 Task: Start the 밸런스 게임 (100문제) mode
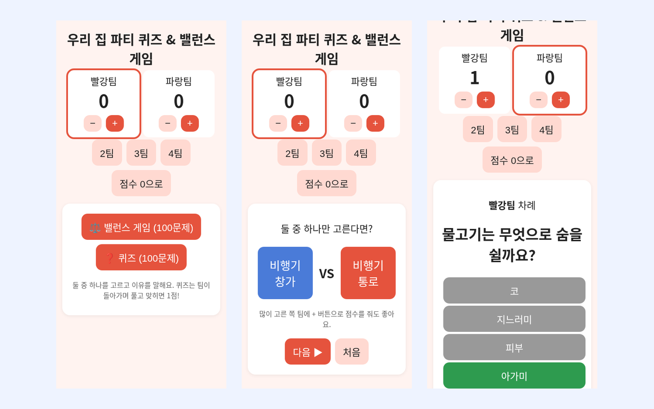[141, 227]
